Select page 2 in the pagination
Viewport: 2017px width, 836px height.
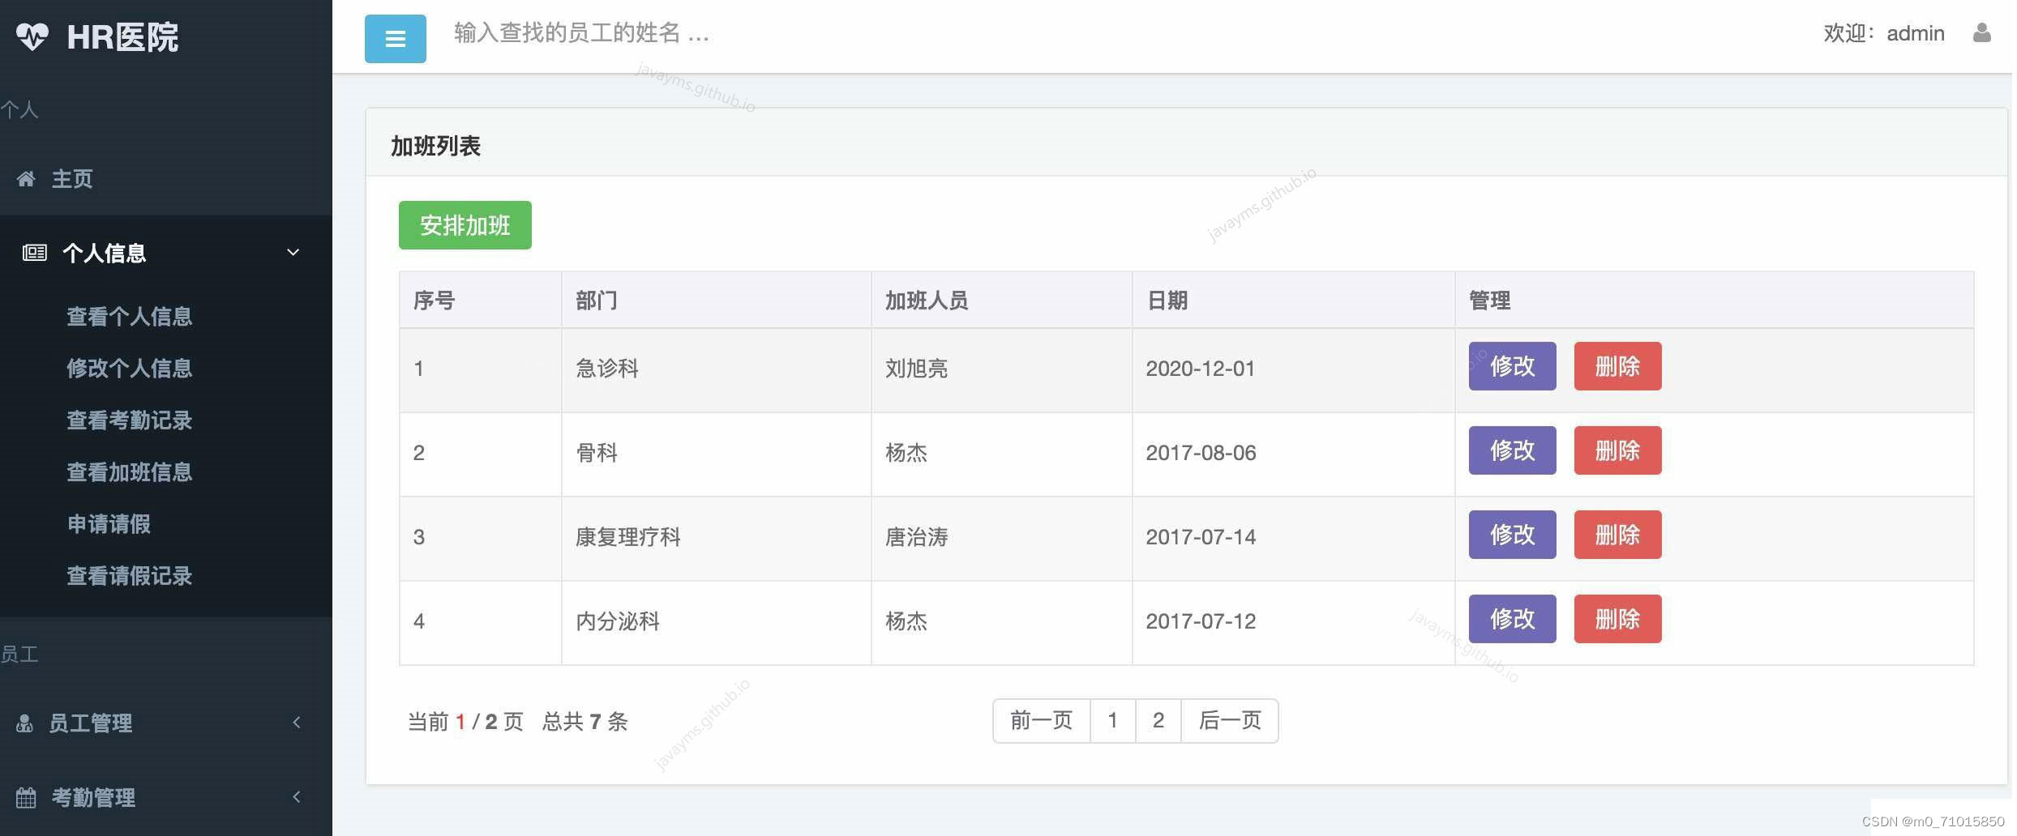(1158, 721)
